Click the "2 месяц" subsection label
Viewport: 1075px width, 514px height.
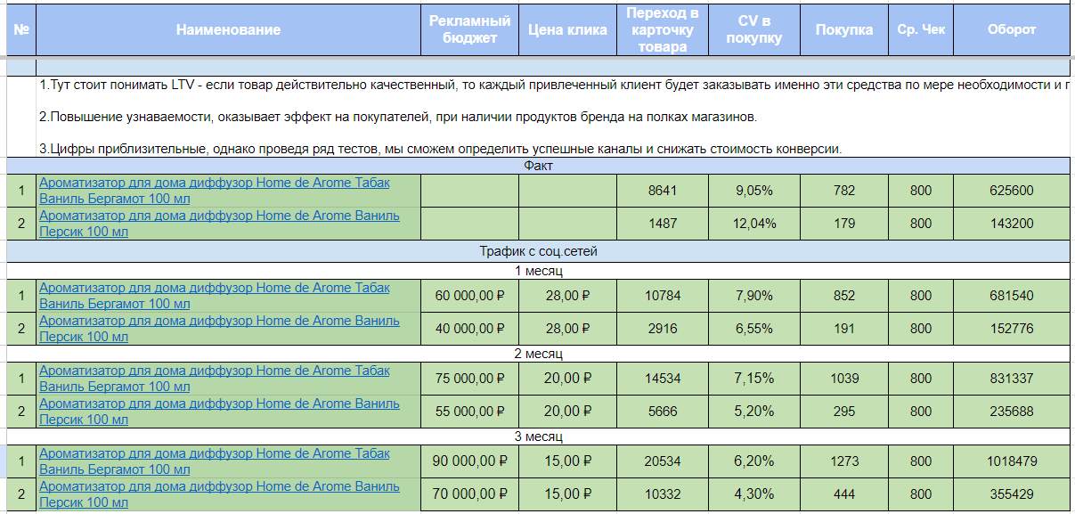(x=538, y=354)
